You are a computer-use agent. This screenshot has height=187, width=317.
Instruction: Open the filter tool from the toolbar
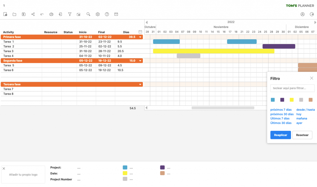tap(70, 14)
